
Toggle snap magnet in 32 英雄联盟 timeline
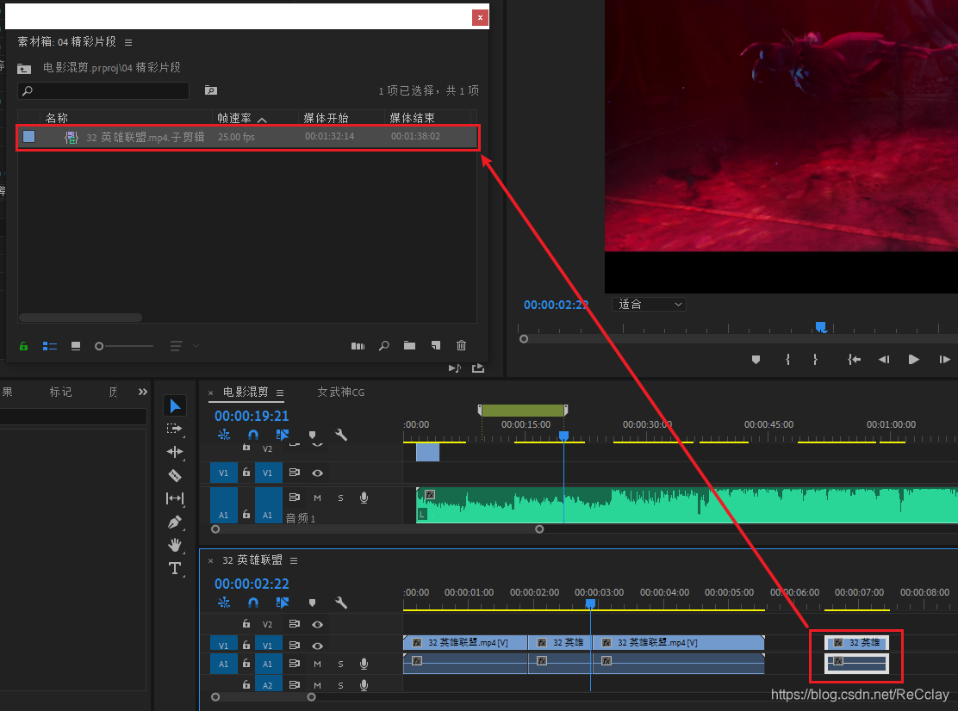coord(253,603)
